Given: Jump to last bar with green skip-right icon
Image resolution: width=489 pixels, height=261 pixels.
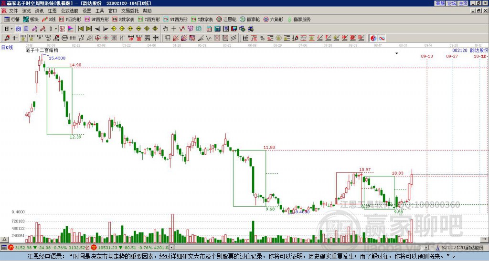Looking at the screenshot, I should [89, 29].
